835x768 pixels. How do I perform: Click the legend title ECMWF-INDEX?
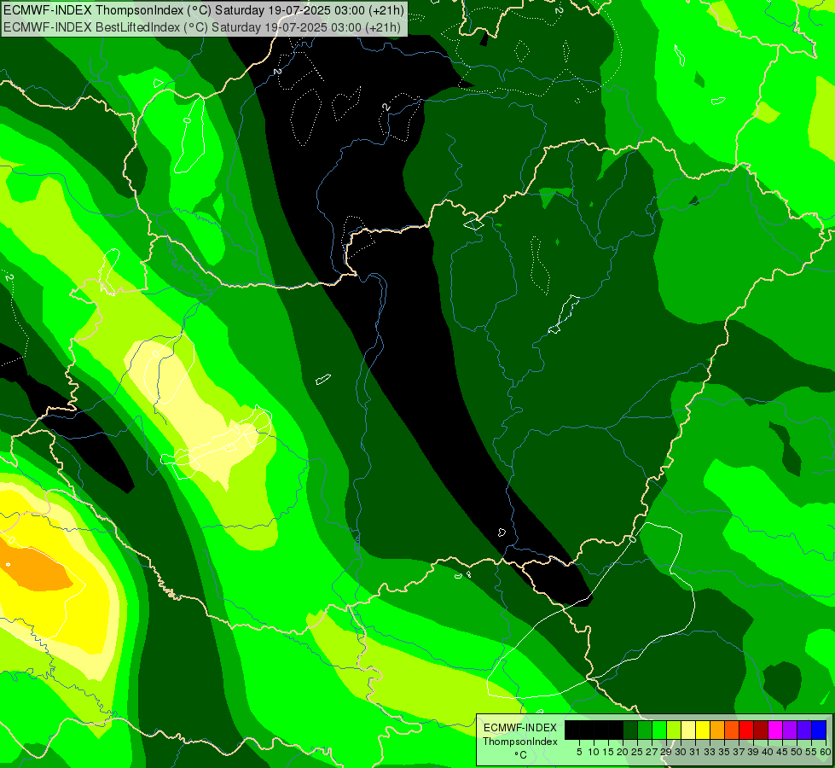[x=520, y=728]
